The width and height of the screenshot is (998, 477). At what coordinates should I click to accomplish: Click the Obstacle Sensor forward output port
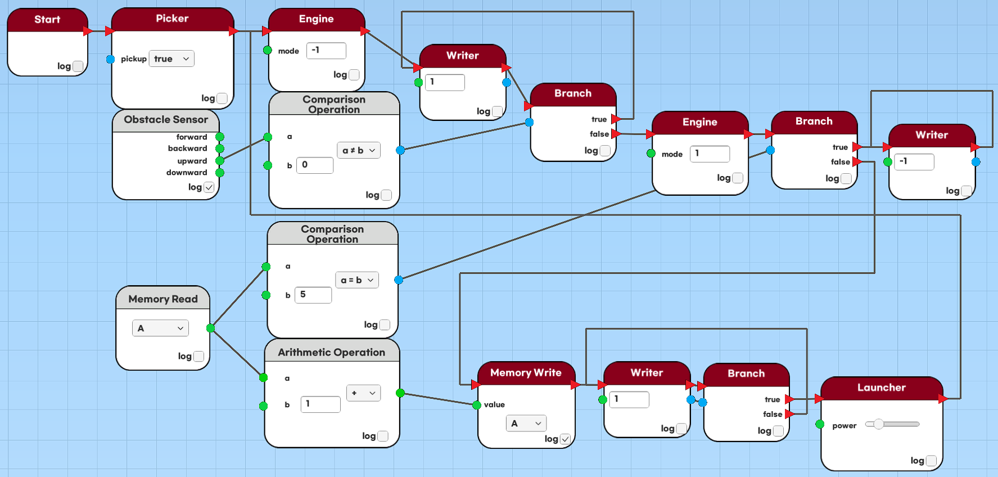(x=220, y=137)
